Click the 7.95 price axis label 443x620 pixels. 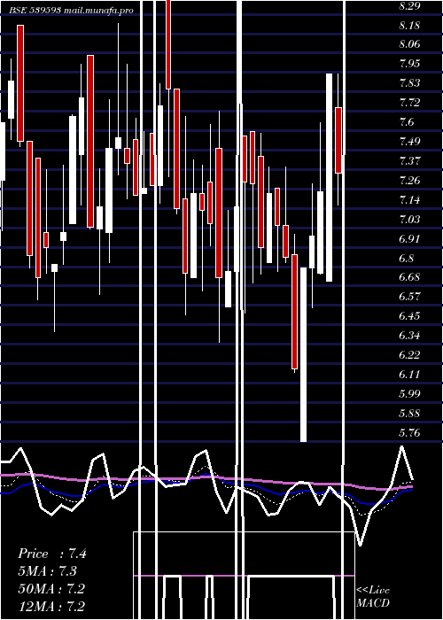click(x=409, y=64)
